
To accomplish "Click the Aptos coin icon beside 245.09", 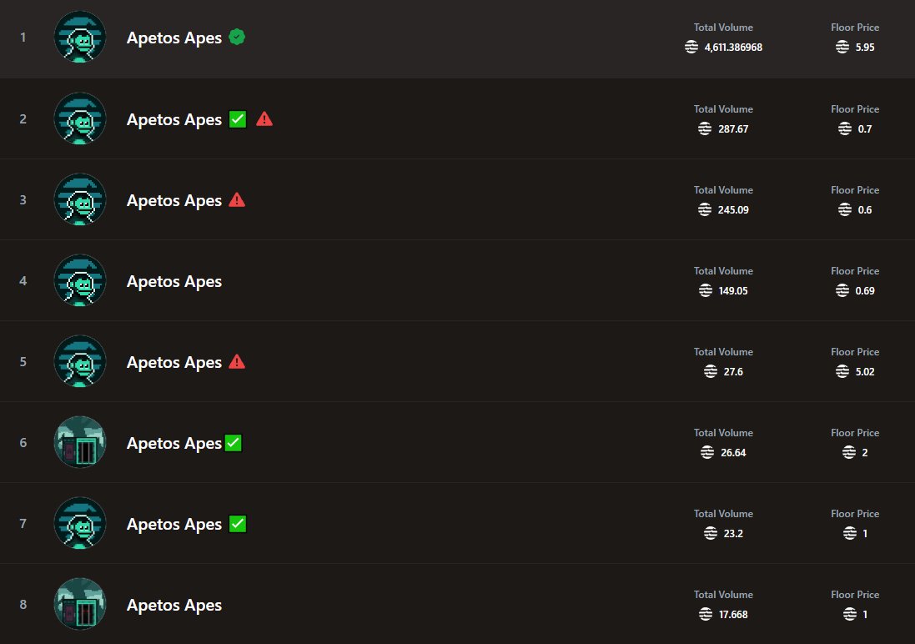I will 705,209.
